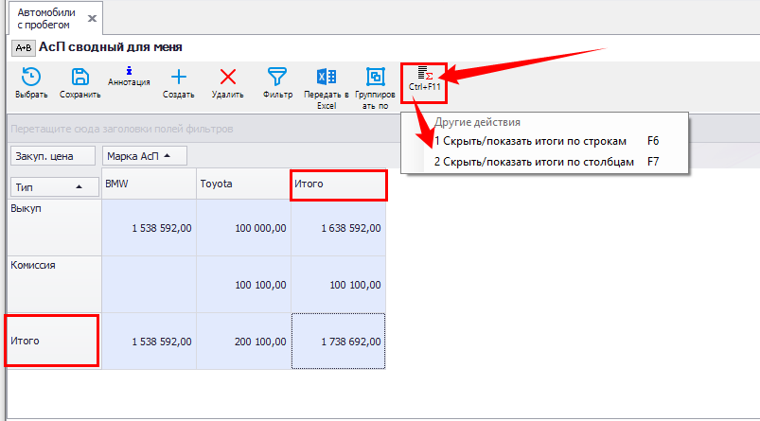Select Скрыть/показать итоги по столбцам
This screenshot has height=421, width=760.
pyautogui.click(x=535, y=162)
